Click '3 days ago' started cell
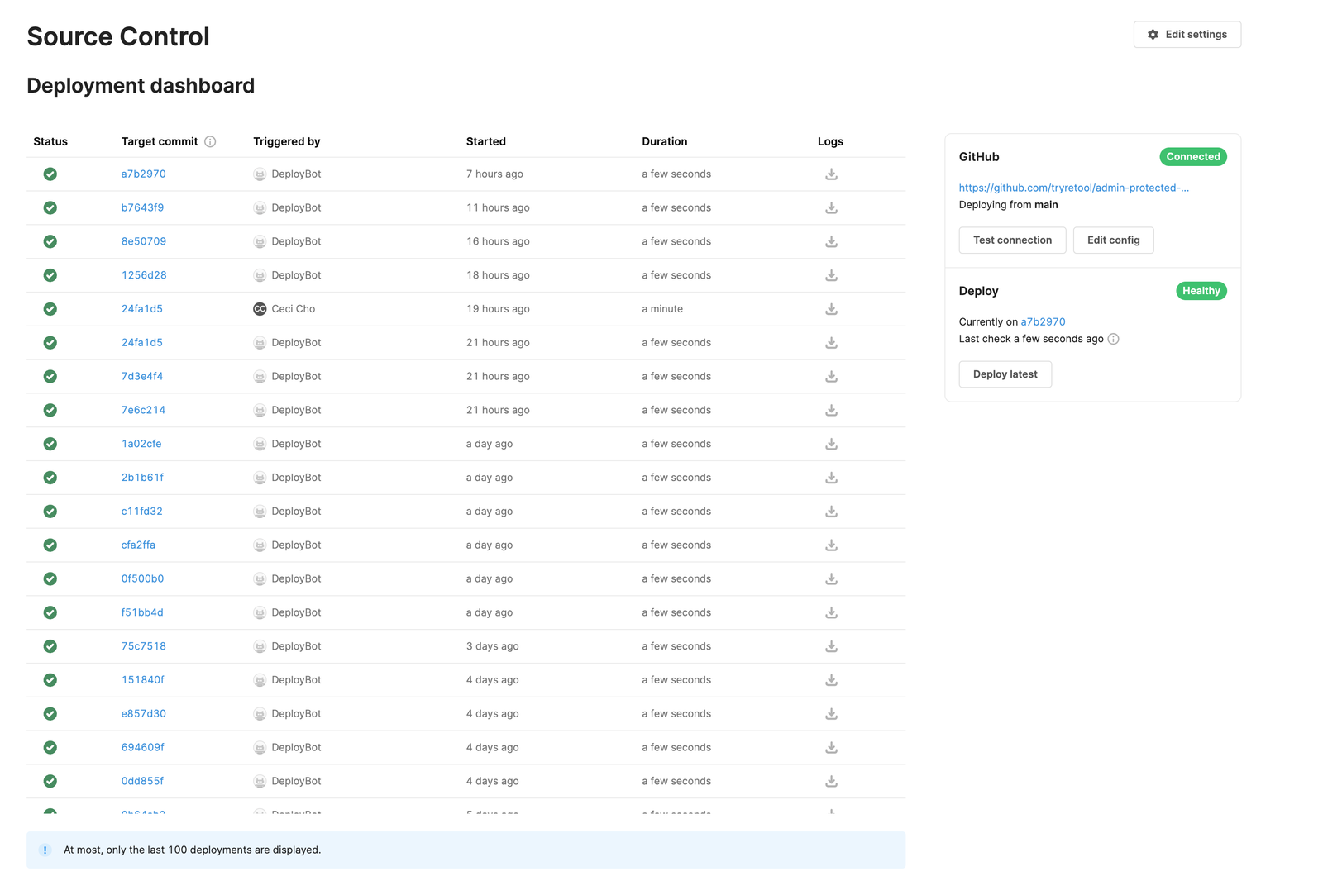This screenshot has width=1323, height=876. [x=492, y=646]
